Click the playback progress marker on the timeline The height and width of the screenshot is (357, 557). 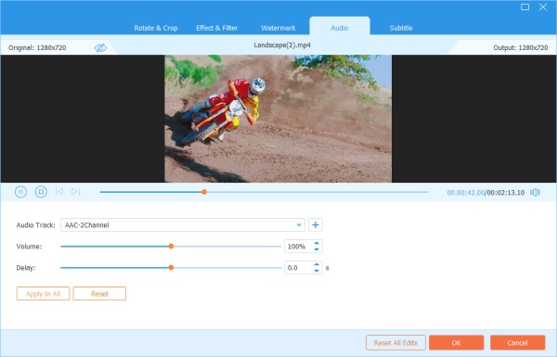pos(204,192)
